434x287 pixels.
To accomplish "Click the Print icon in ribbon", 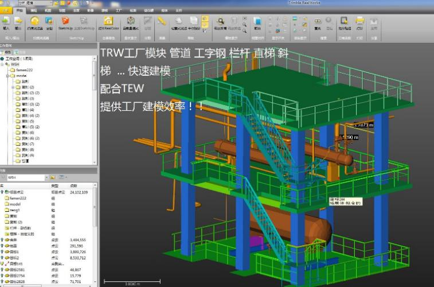I will coord(359,21).
